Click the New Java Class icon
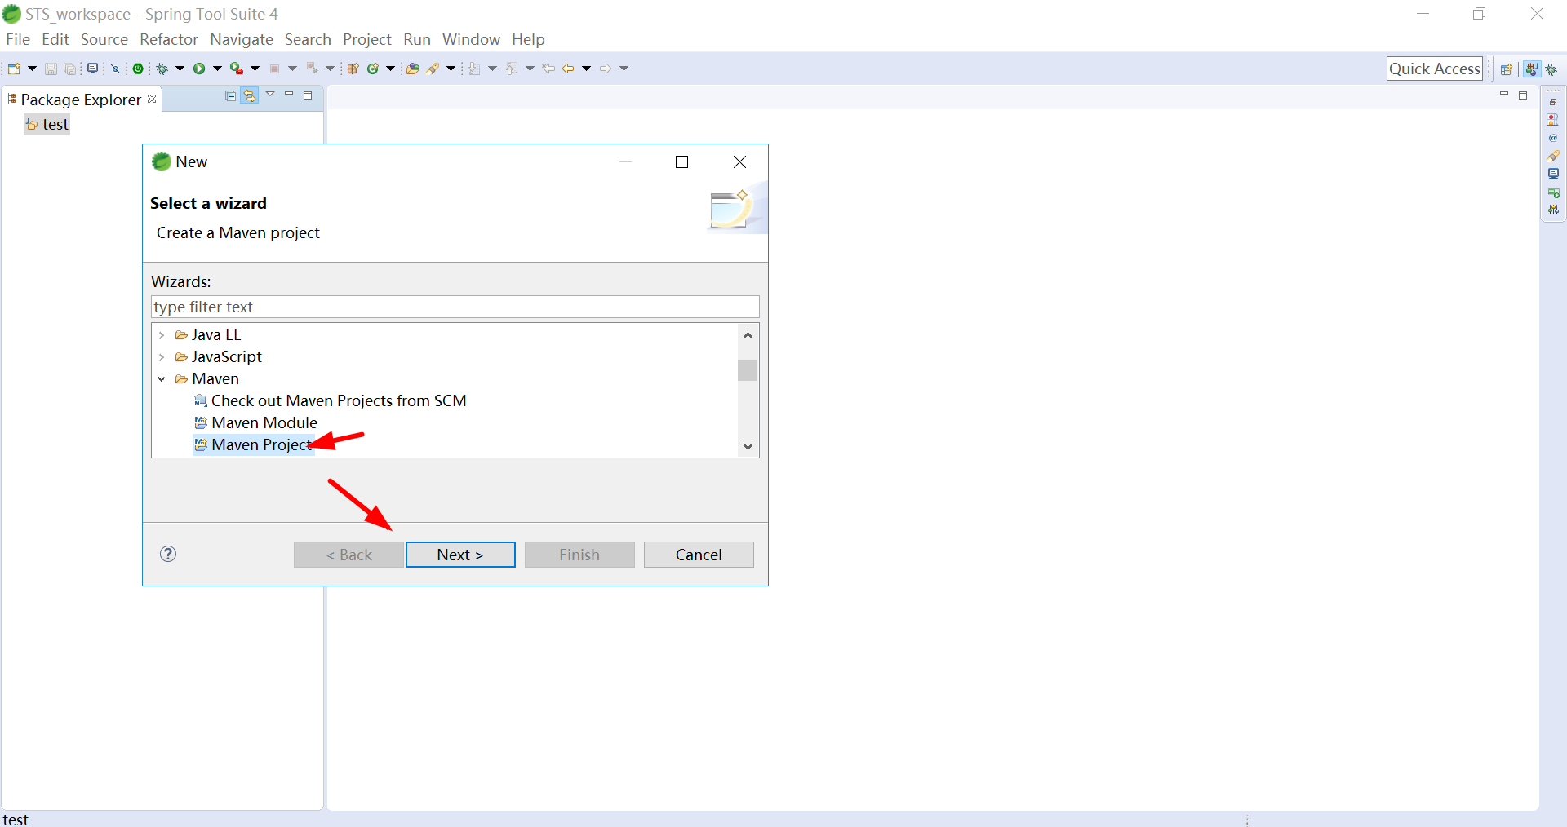Screen dimensions: 1567x827 [373, 69]
